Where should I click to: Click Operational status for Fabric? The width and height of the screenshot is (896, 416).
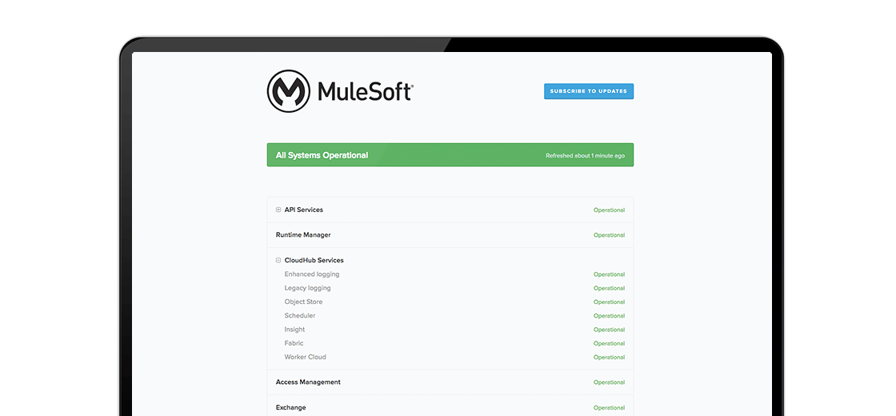tap(609, 343)
